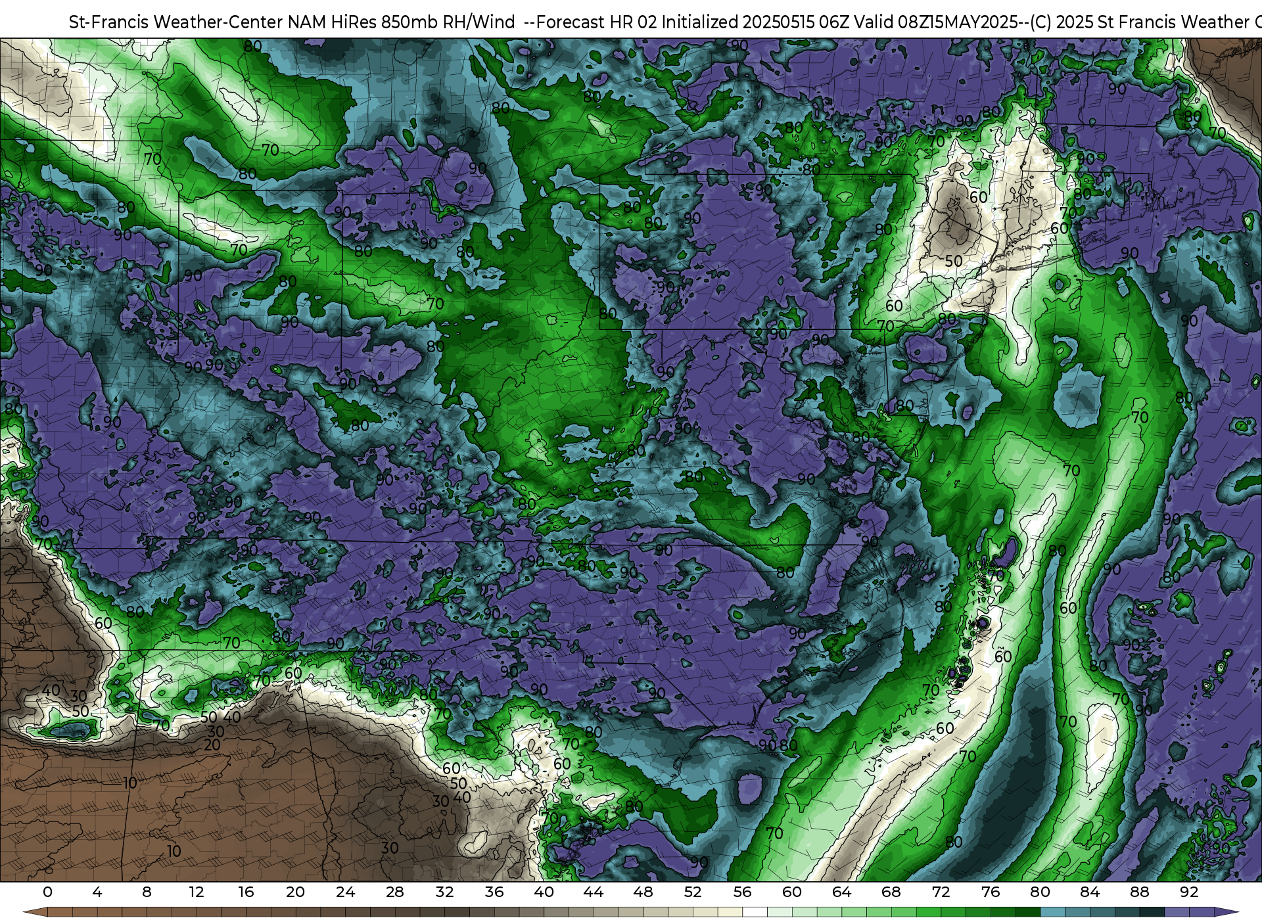The height and width of the screenshot is (920, 1262).
Task: Click color scale label '12'
Action: tap(197, 892)
